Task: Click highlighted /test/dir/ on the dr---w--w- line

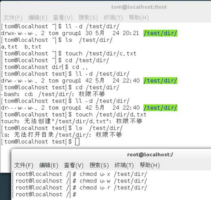Action: click(160, 108)
